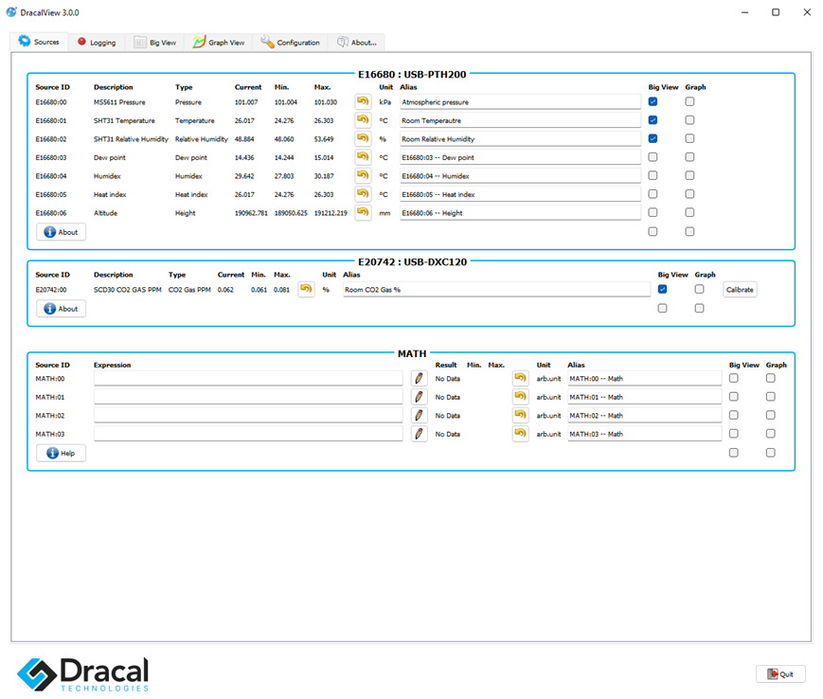Edit the MATH:01 expression with pencil icon
823x699 pixels.
coord(419,396)
